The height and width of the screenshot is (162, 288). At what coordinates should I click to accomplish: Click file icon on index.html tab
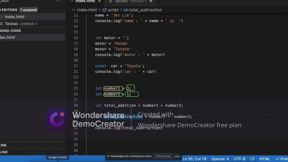point(72,1)
